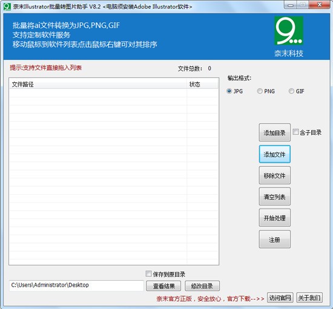Open the 关于我们 about dialog

pyautogui.click(x=309, y=298)
